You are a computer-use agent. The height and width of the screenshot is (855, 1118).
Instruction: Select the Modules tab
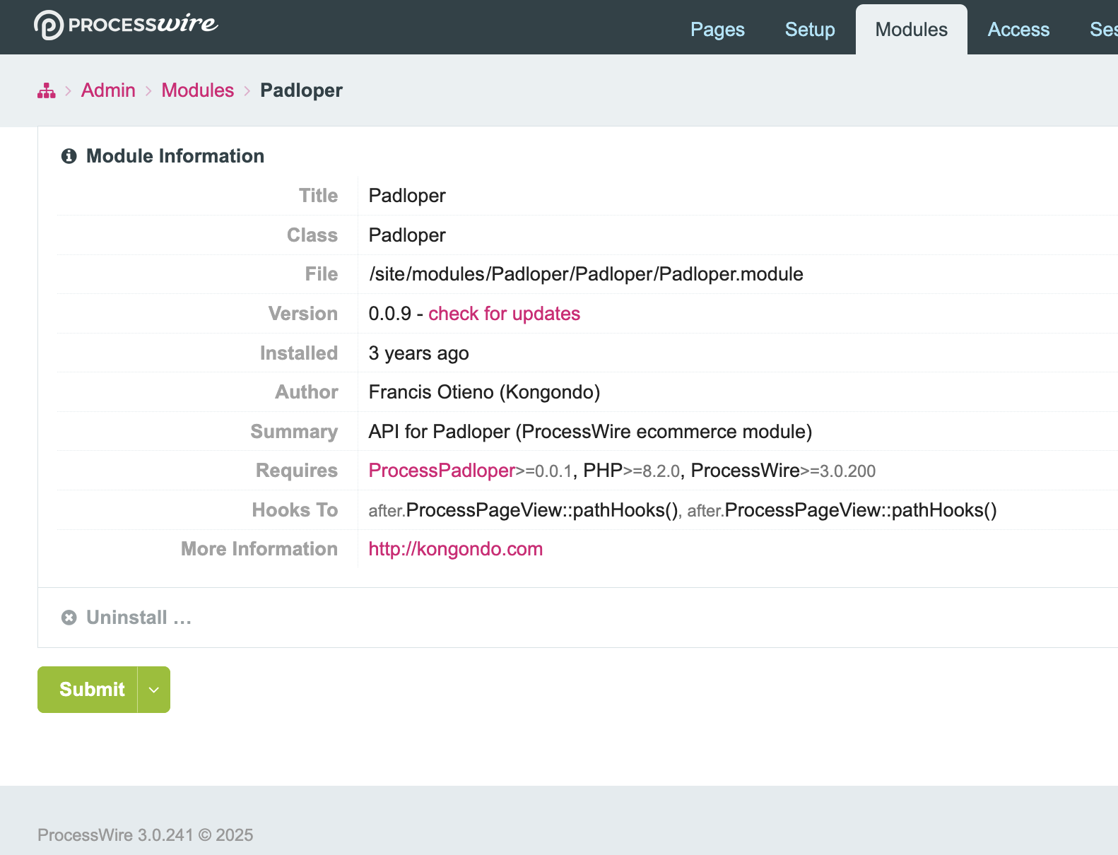(911, 30)
